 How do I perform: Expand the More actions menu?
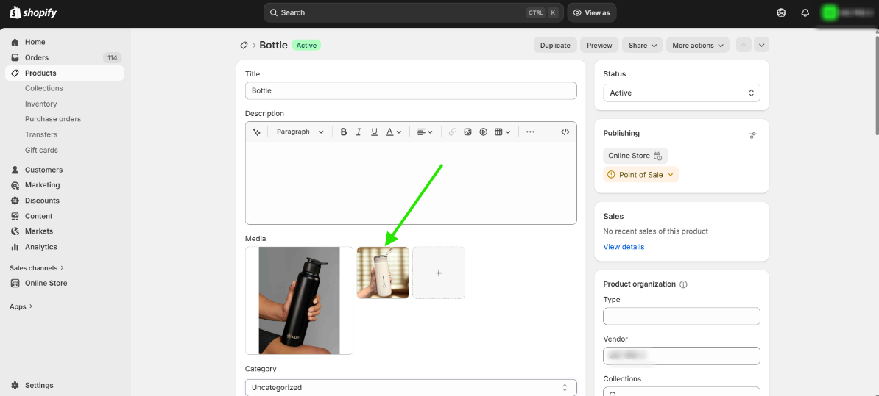coord(697,46)
